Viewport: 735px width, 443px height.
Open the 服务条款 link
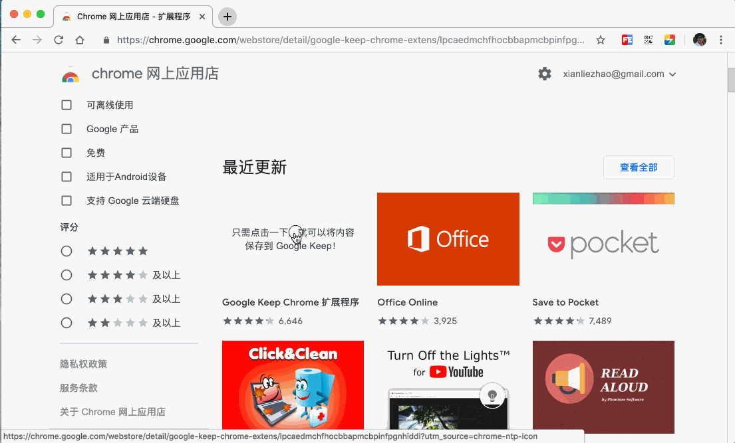click(78, 388)
